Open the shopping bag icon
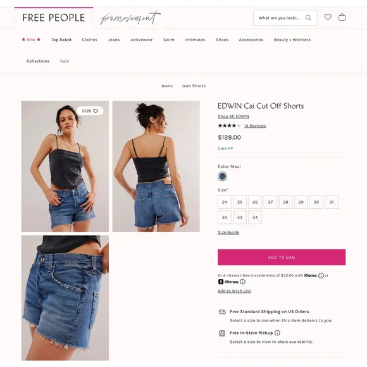The image size is (367, 367). tap(342, 17)
